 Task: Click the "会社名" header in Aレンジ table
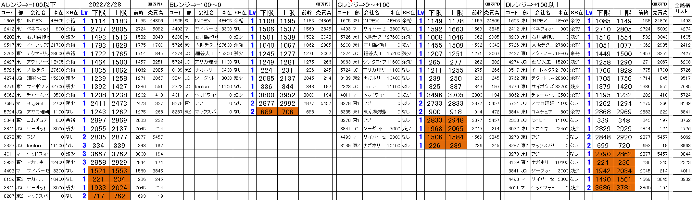38,13
